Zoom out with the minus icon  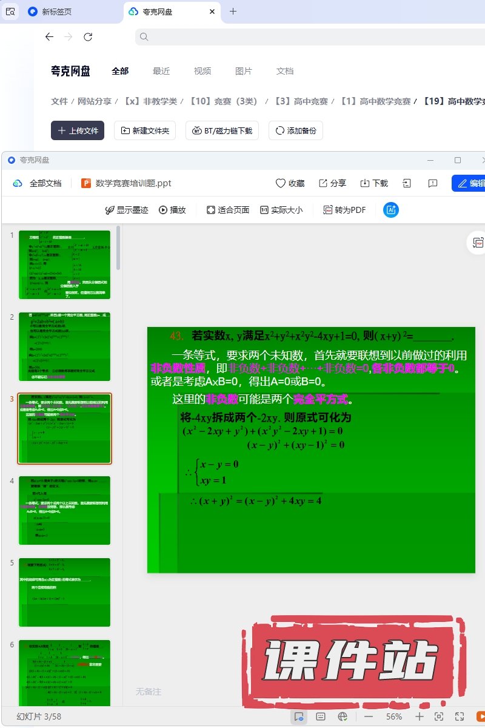(x=369, y=716)
